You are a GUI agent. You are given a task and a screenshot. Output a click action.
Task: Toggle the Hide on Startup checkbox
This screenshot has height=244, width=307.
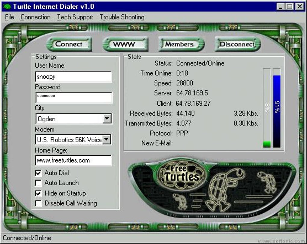click(39, 193)
